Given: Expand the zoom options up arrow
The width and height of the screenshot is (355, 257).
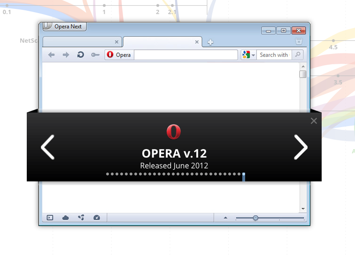Looking at the screenshot, I should click(225, 218).
